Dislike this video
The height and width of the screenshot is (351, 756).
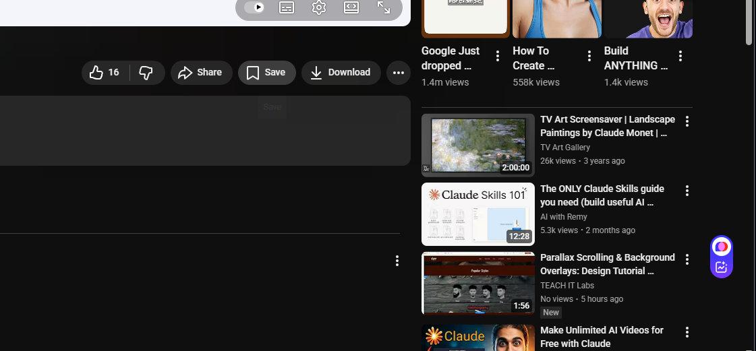(x=146, y=73)
